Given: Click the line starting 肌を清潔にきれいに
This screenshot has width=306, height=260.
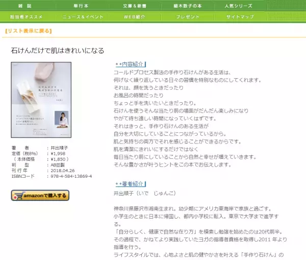Looking at the screenshot, I should click(156, 149).
